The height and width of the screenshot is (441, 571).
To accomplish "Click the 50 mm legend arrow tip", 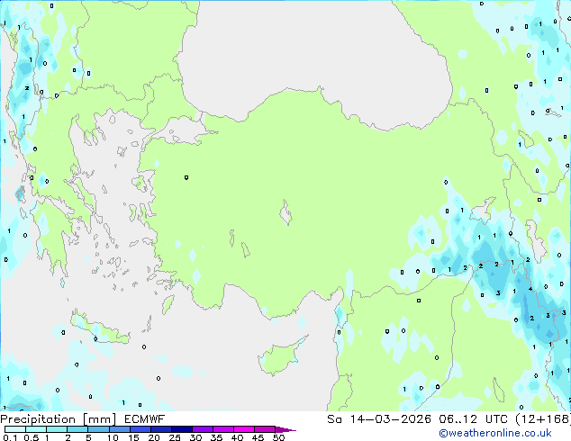I will (x=285, y=429).
